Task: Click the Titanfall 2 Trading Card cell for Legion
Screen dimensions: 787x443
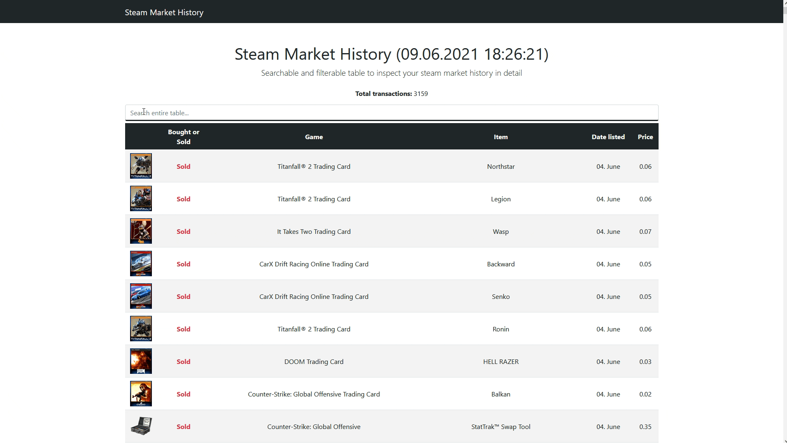Action: (314, 199)
